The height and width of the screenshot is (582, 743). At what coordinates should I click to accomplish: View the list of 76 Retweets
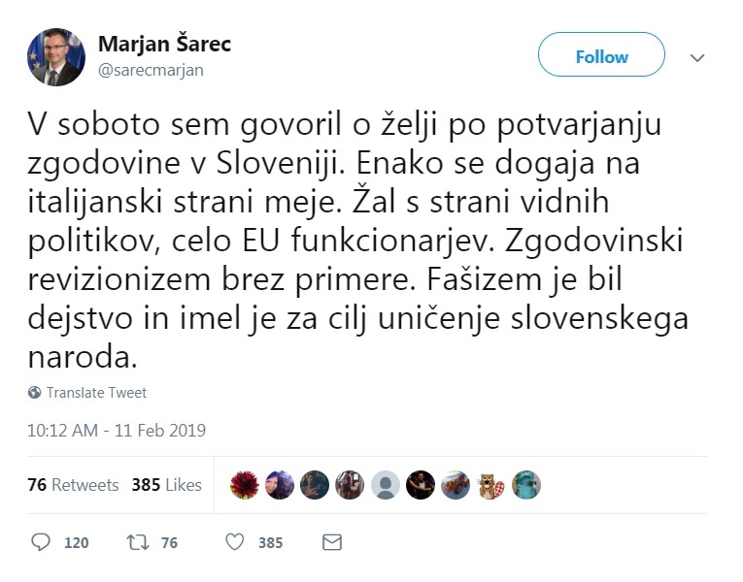73,485
